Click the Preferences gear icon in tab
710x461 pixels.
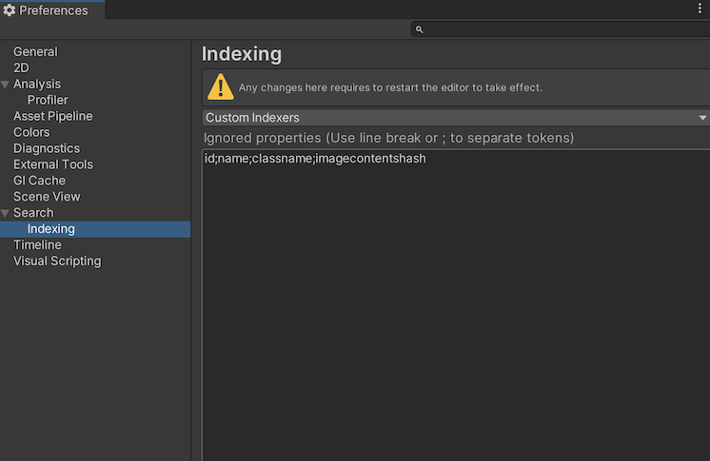(10, 10)
